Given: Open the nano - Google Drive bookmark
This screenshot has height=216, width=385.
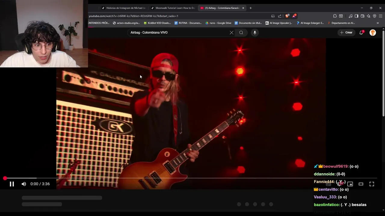Looking at the screenshot, I should click(218, 23).
